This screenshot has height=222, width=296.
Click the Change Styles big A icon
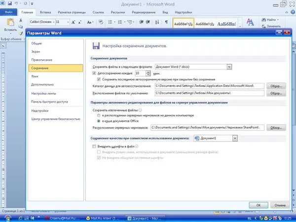pos(250,22)
